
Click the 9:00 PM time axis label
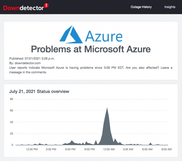coord(89,149)
